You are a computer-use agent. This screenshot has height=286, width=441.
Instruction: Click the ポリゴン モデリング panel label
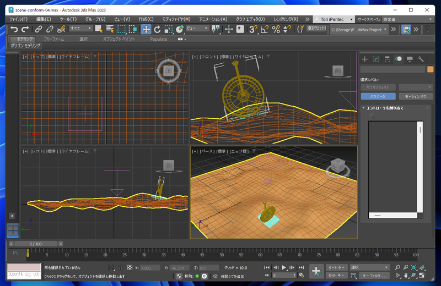pos(25,46)
